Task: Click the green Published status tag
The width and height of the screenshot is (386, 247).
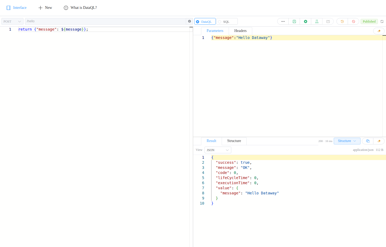Action: click(x=369, y=21)
